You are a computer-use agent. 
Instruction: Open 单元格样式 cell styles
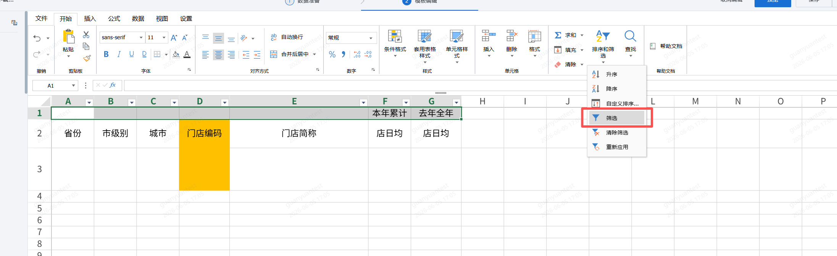click(457, 46)
